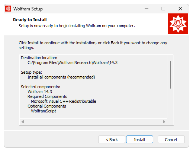Click the 'WolframScript' optional component line
Screen dimensions: 193x153
[44, 111]
